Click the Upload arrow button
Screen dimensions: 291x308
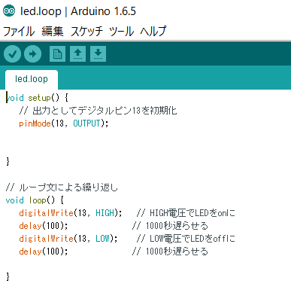coord(33,53)
